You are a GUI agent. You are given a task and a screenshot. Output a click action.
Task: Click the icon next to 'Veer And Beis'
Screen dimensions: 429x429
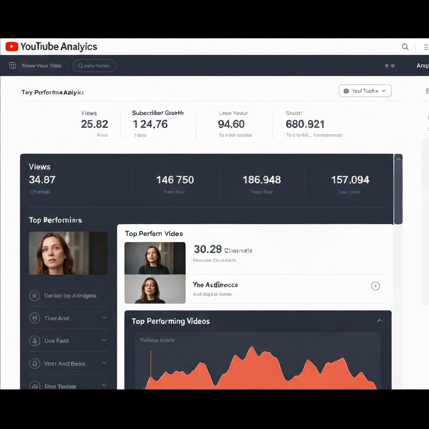pos(35,364)
